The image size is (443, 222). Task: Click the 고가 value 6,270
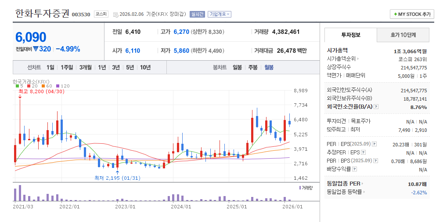coord(181,32)
